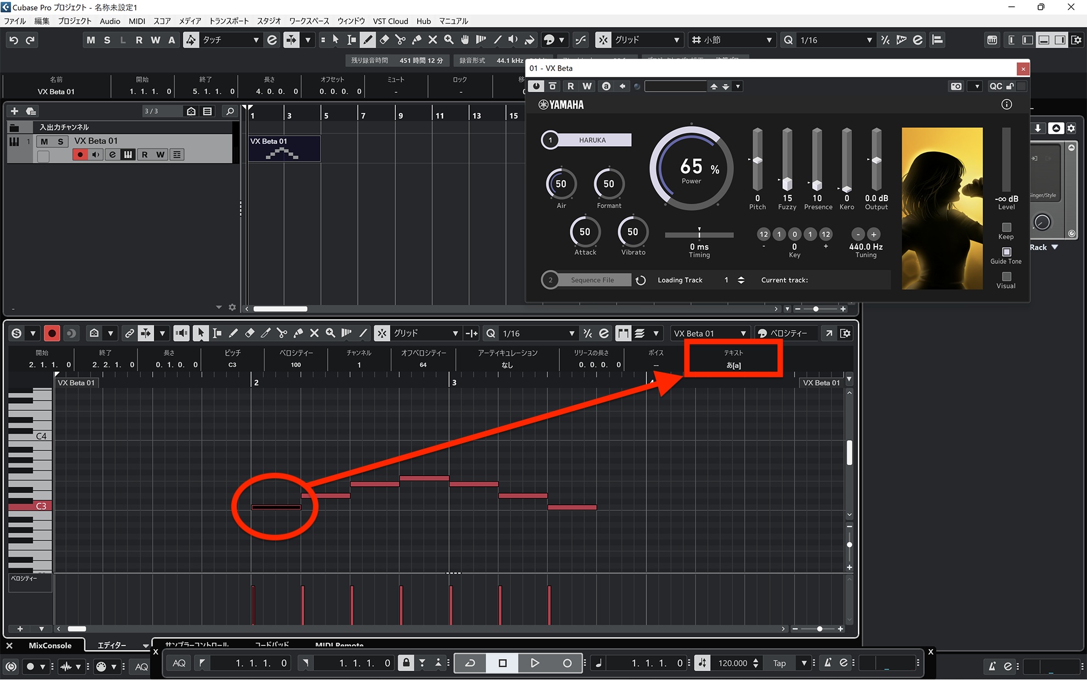
Task: Click the plugin info icon beside YAMAHA logo
Action: coord(1006,104)
